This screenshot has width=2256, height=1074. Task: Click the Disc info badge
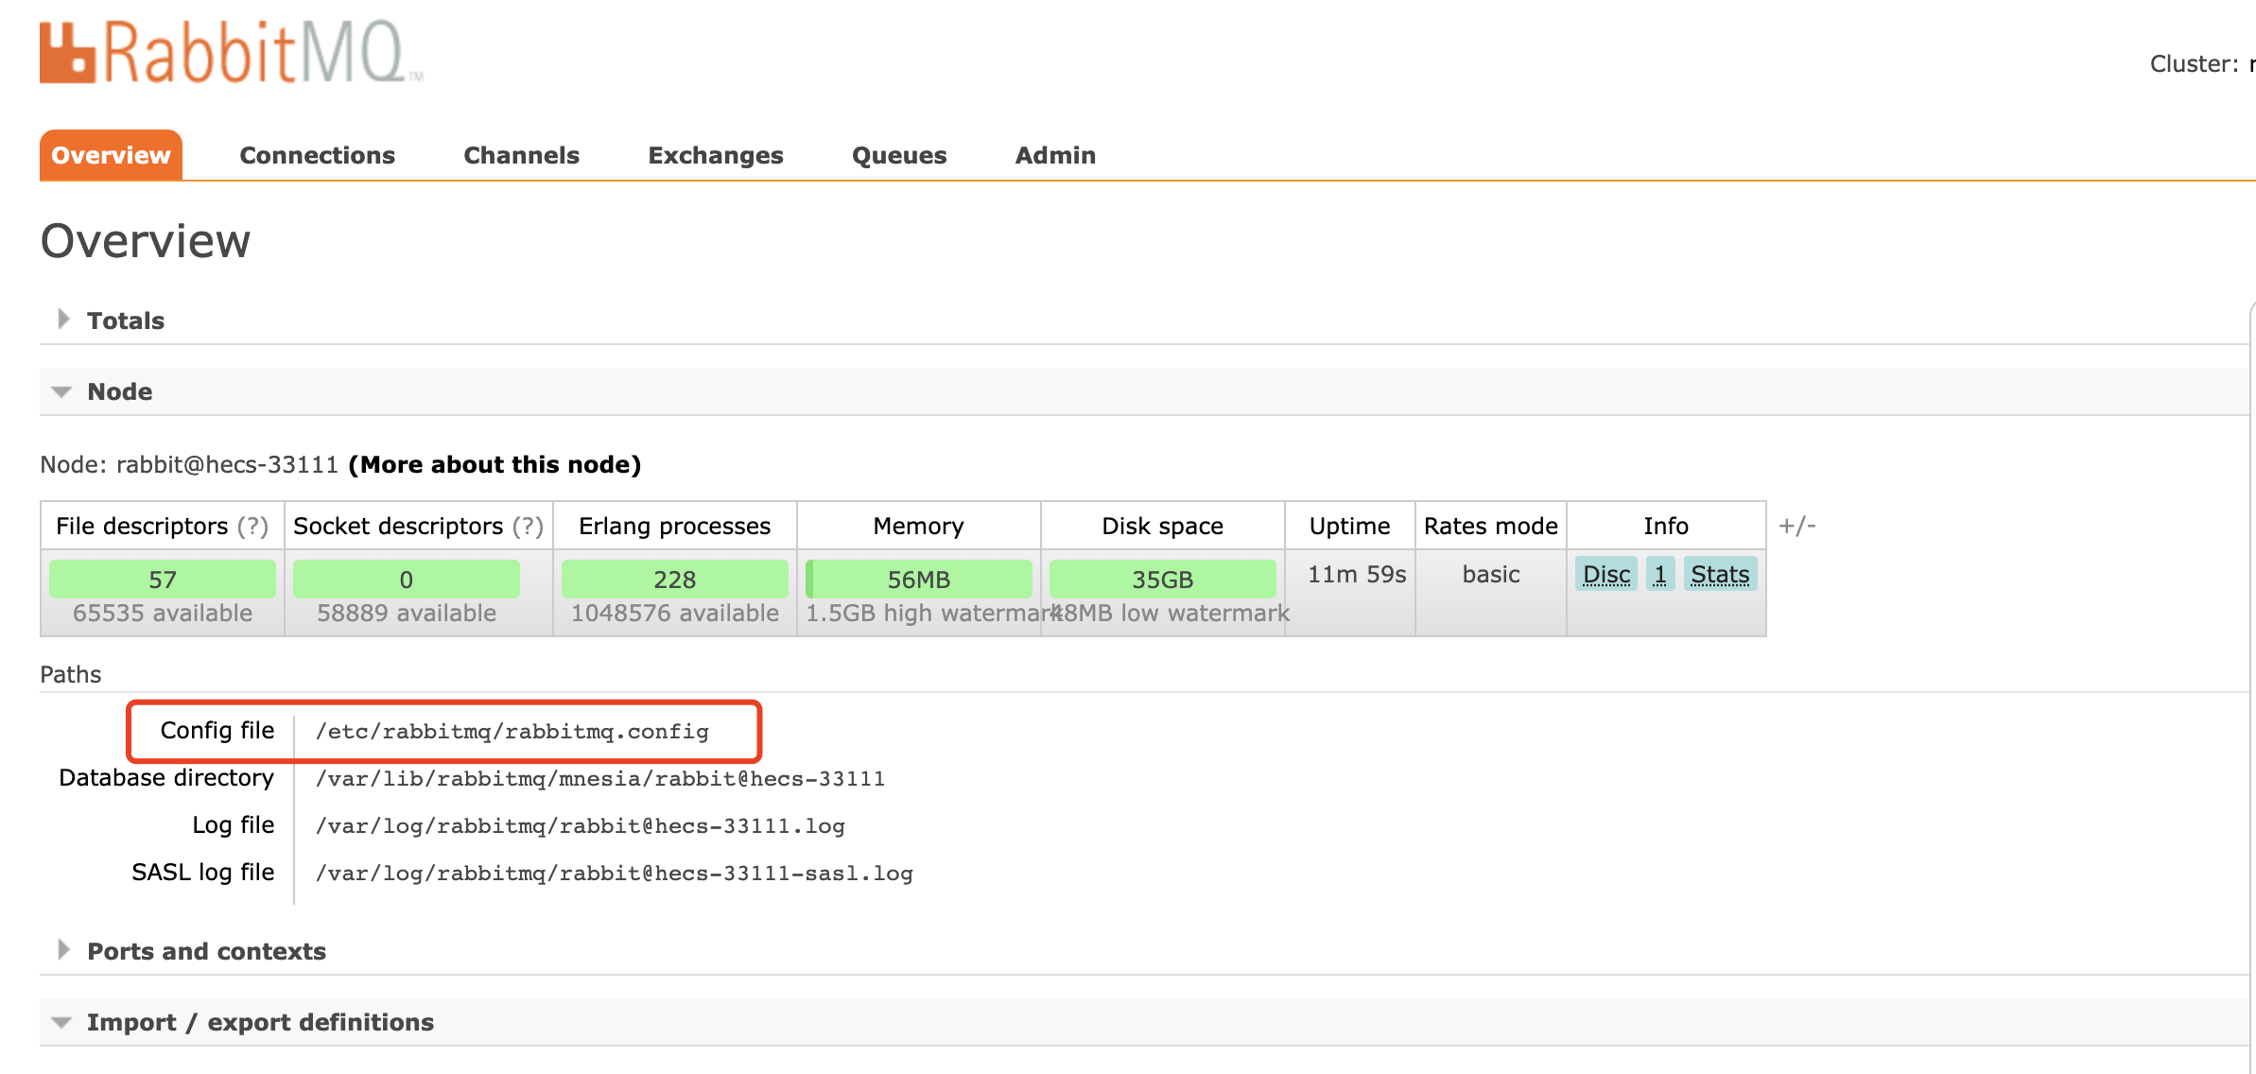point(1605,574)
